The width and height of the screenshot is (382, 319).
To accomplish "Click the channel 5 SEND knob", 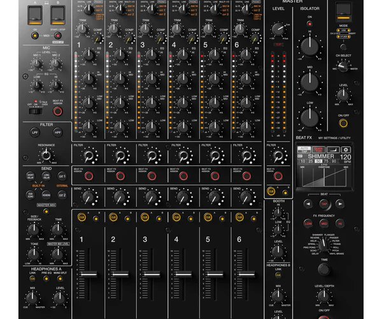I will pos(215,197).
